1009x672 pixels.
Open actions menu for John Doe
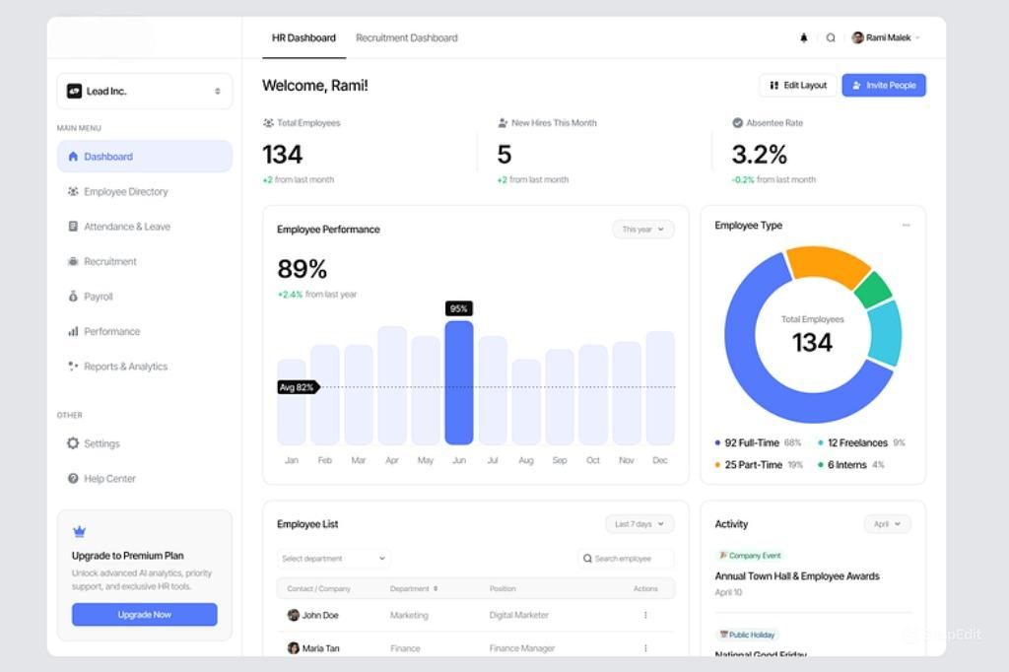click(x=645, y=615)
